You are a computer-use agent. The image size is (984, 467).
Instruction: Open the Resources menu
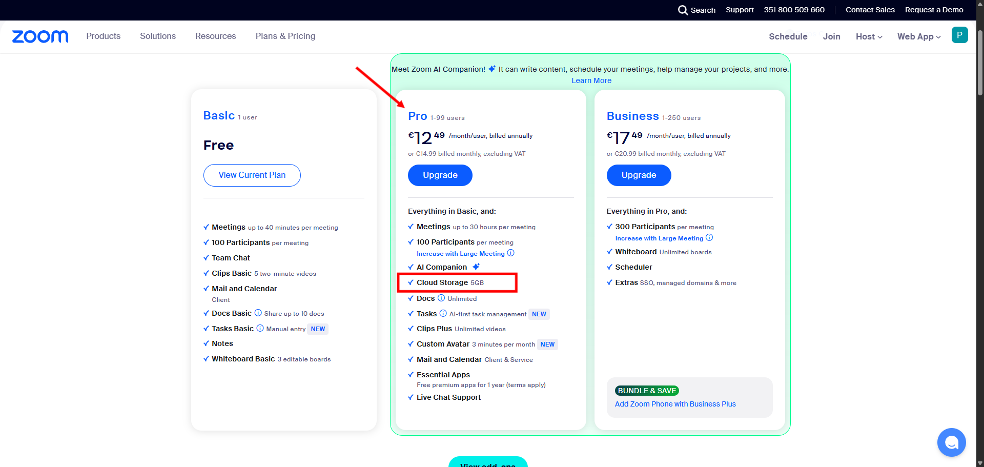click(215, 36)
